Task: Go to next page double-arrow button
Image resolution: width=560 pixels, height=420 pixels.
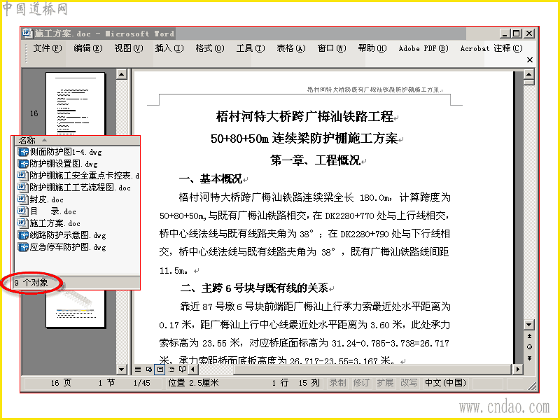Action: coord(529,358)
